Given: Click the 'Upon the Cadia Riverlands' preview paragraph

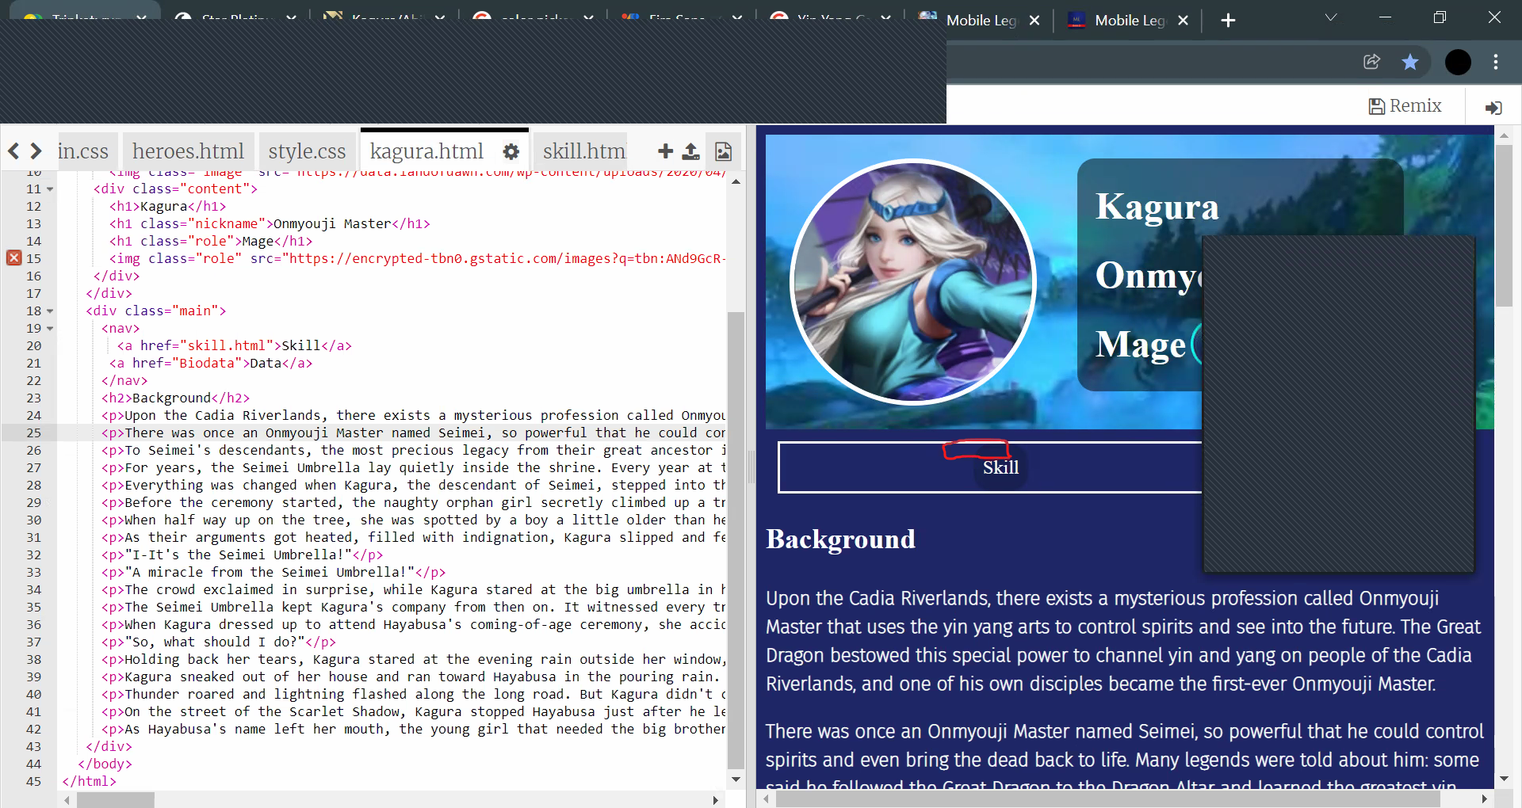Looking at the screenshot, I should 1123,641.
